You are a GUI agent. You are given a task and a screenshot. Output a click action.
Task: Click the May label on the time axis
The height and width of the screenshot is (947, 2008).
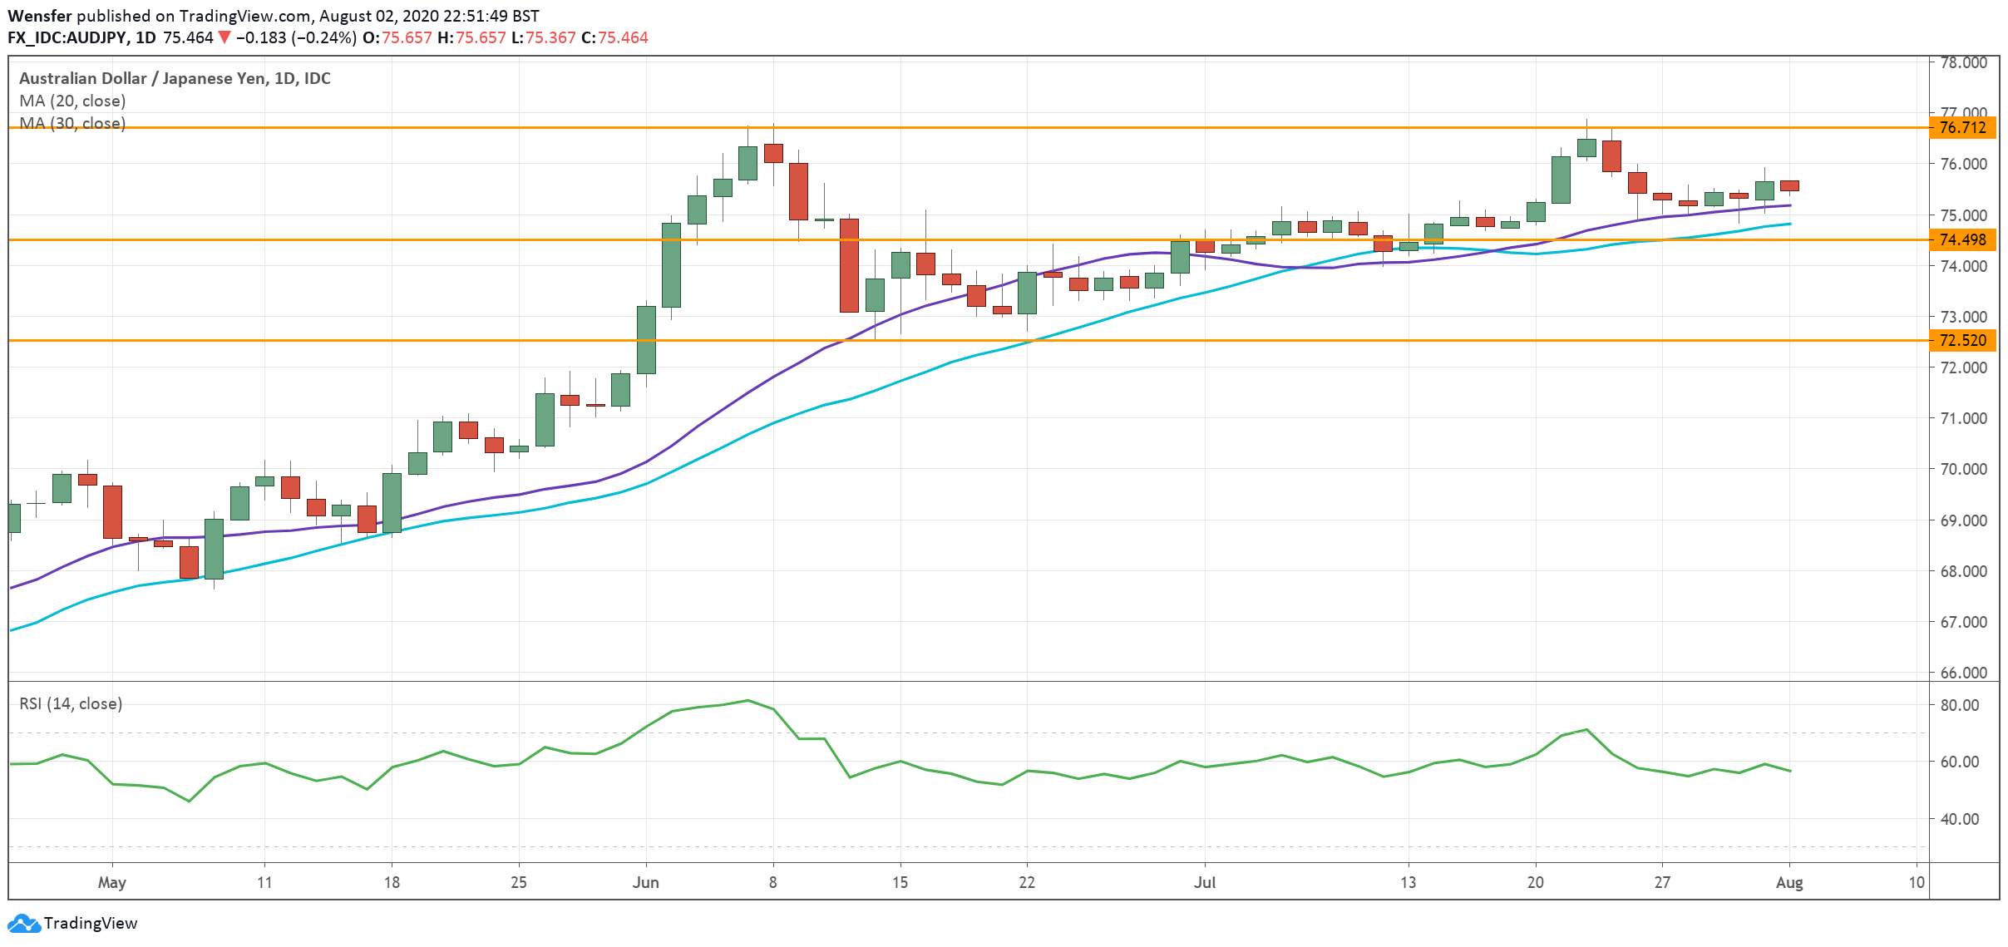(x=111, y=882)
